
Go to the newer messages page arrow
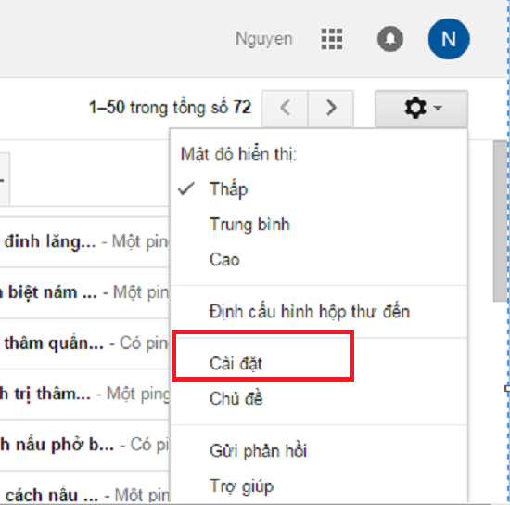285,108
